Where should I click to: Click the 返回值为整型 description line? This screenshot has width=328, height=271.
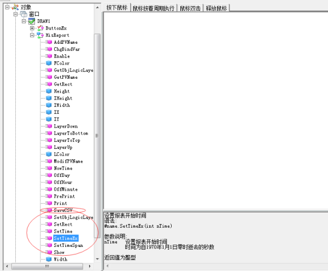(x=120, y=257)
